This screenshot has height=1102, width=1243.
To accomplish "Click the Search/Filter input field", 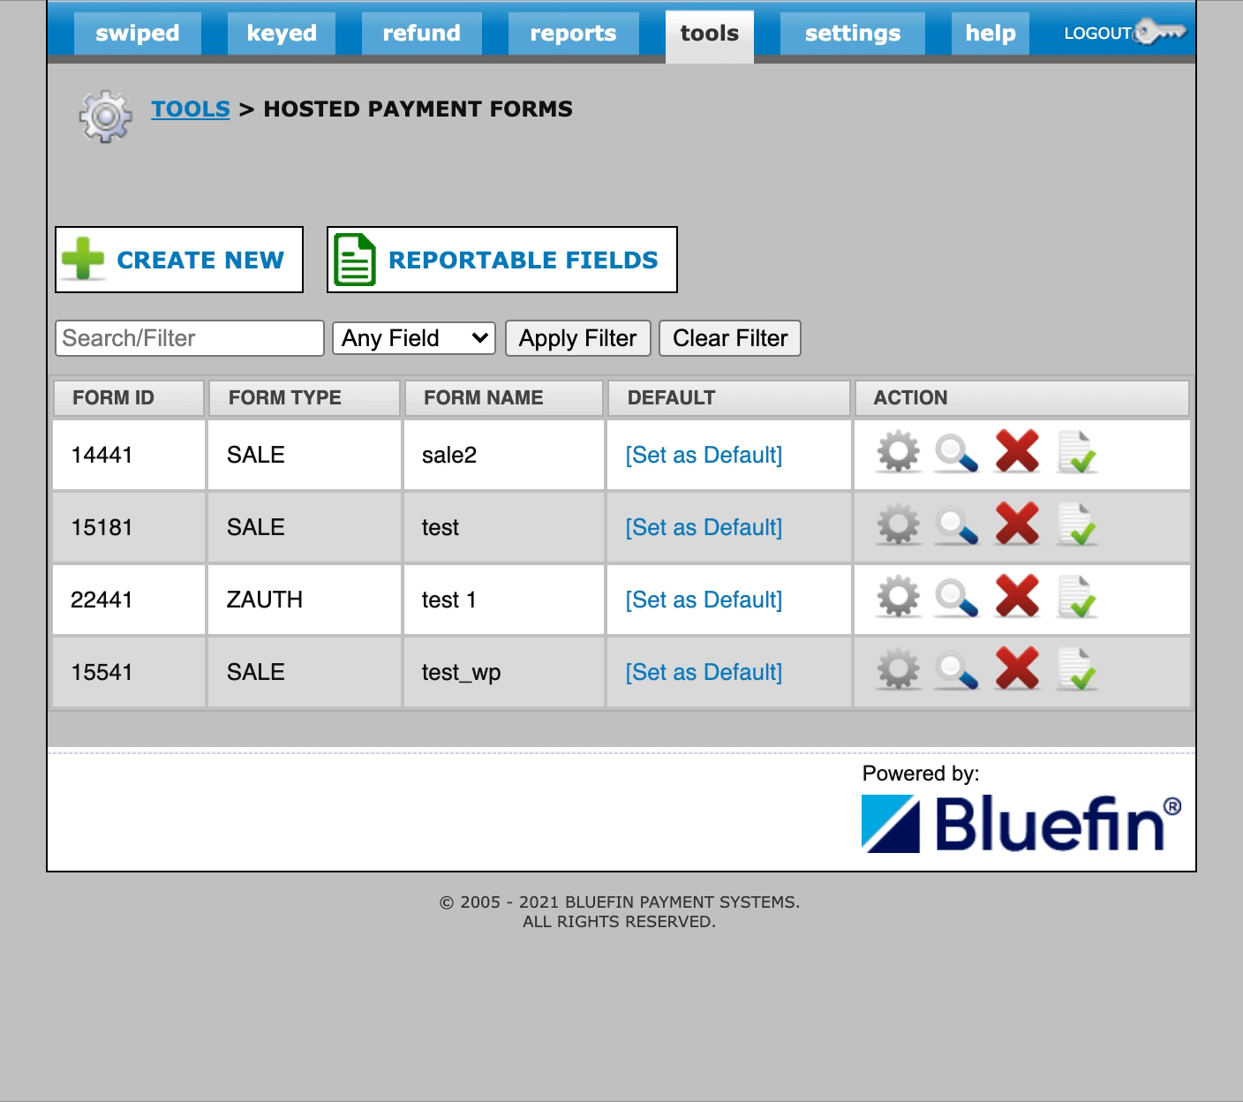I will coord(190,338).
